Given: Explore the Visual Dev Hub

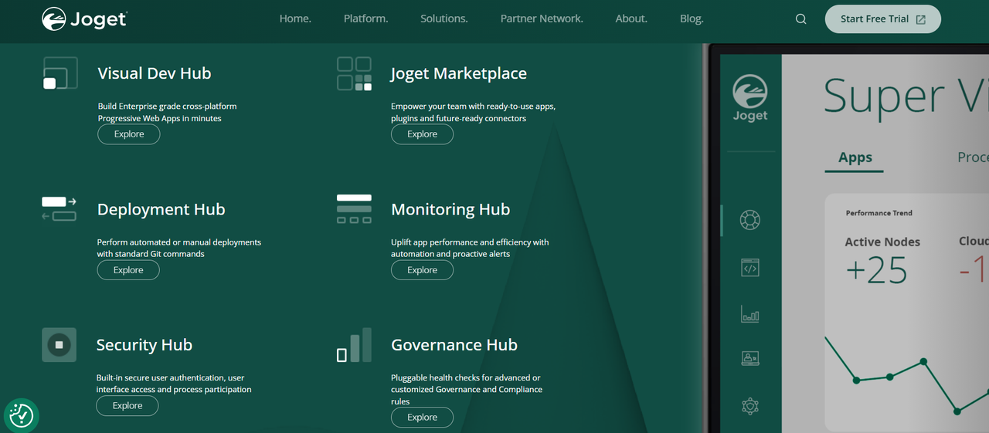Looking at the screenshot, I should click(x=129, y=134).
